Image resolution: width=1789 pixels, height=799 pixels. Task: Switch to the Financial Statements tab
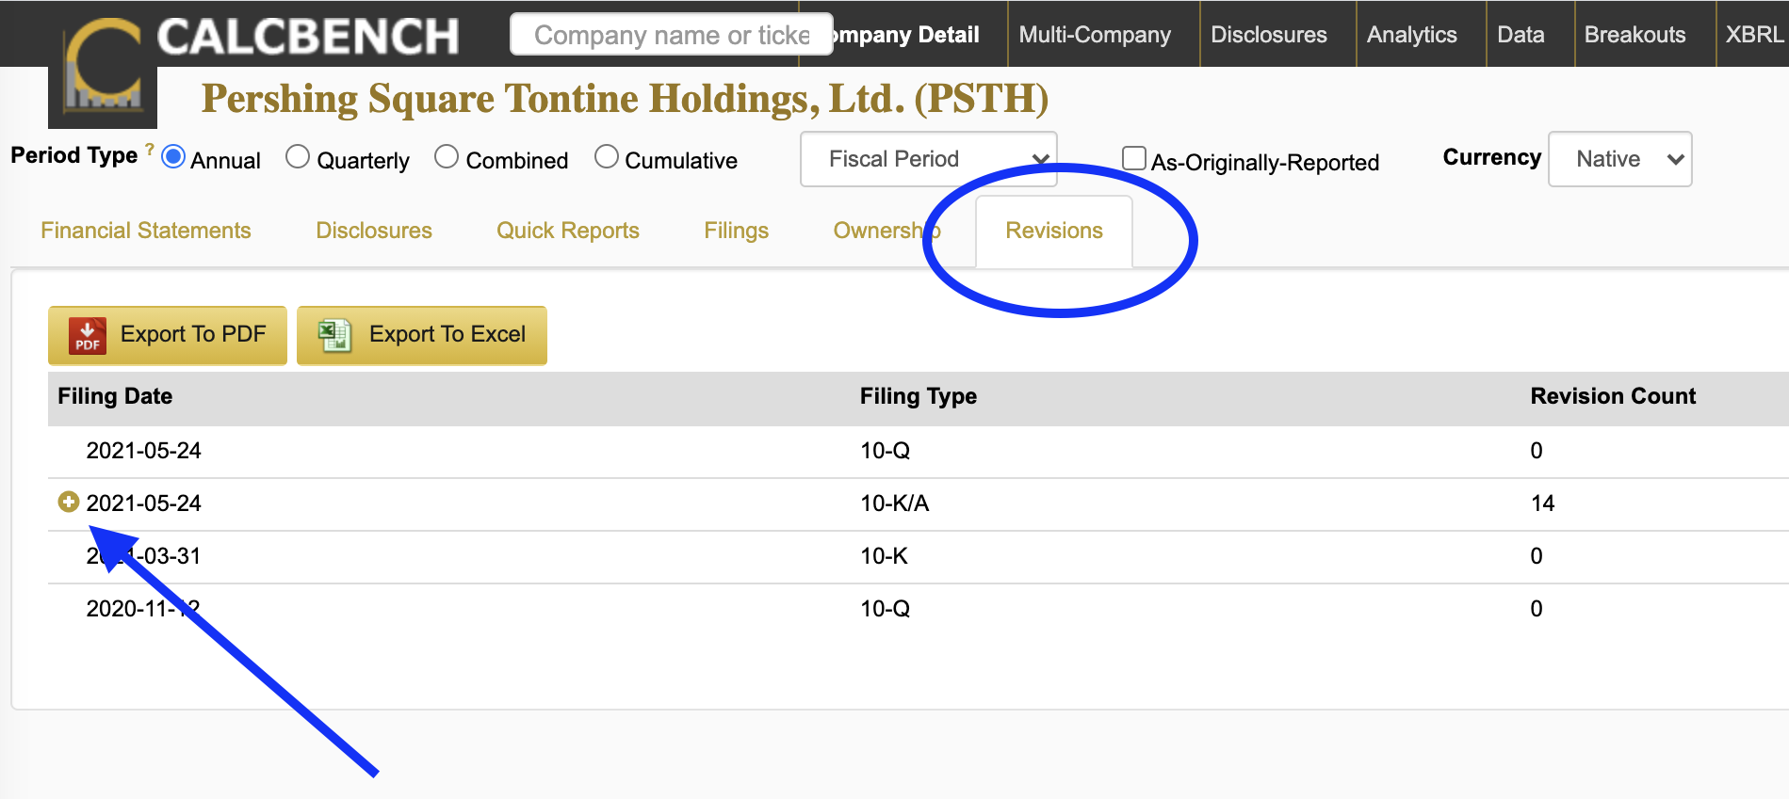(146, 231)
